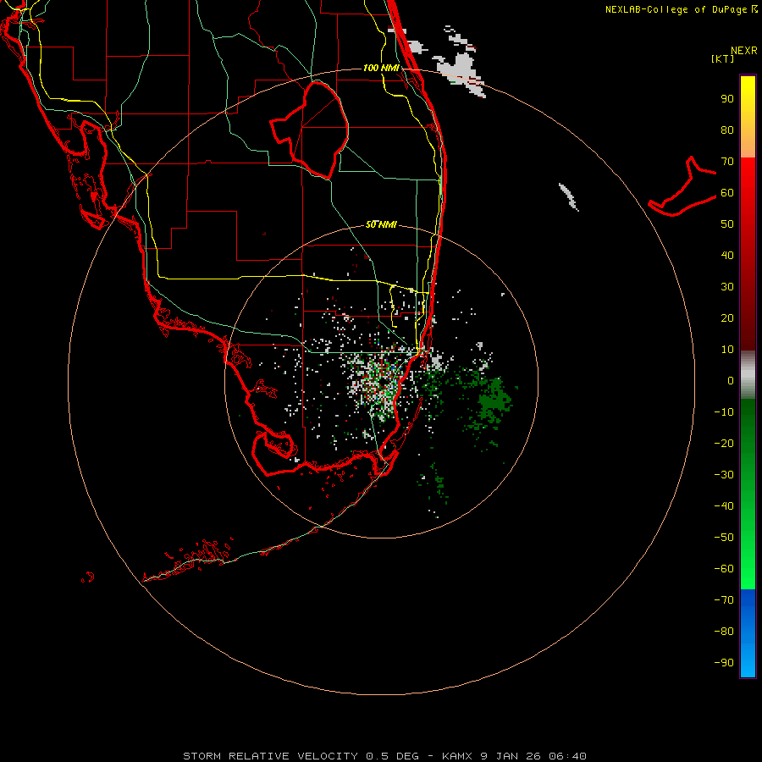Click the 90 value on the velocity scale
762x762 pixels.
coord(727,99)
